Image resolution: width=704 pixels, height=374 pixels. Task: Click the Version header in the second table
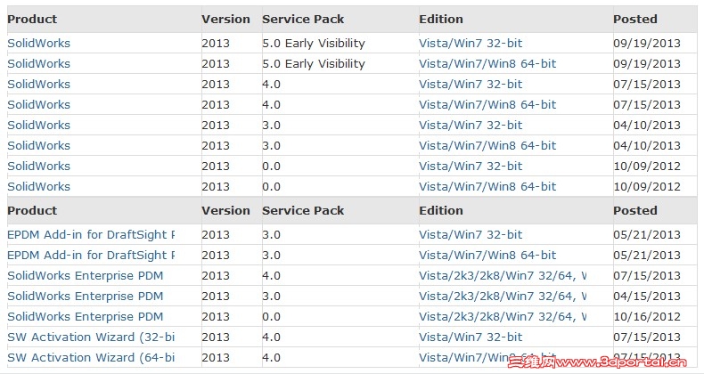point(225,211)
